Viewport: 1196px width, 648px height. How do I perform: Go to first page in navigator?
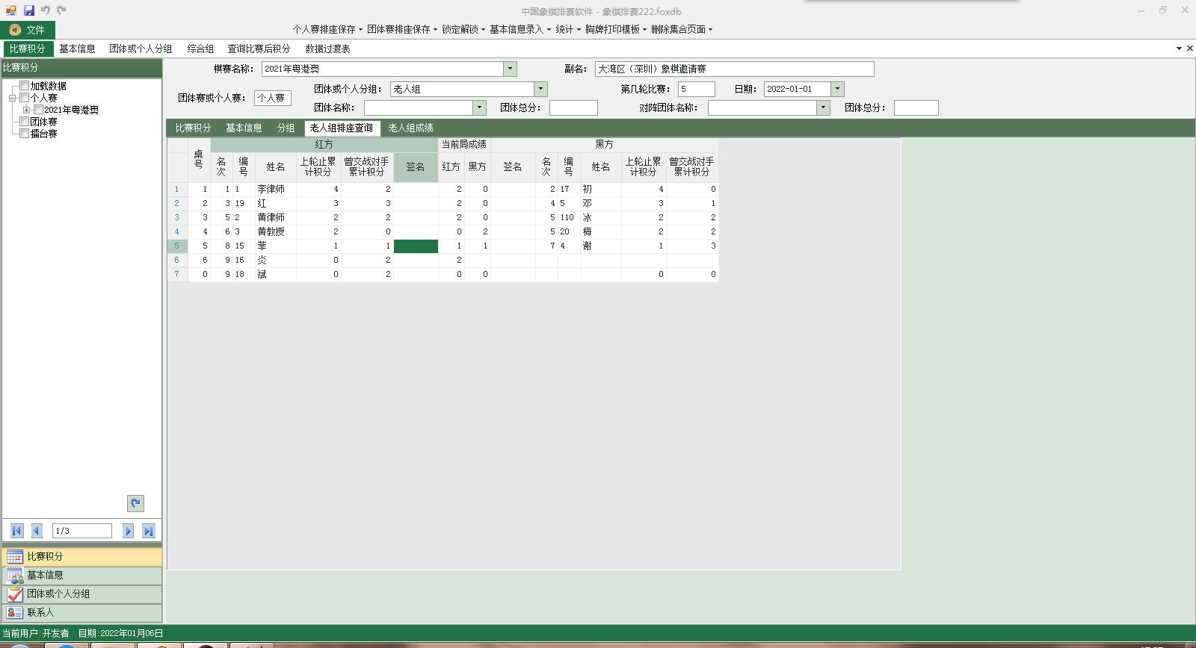click(x=16, y=531)
